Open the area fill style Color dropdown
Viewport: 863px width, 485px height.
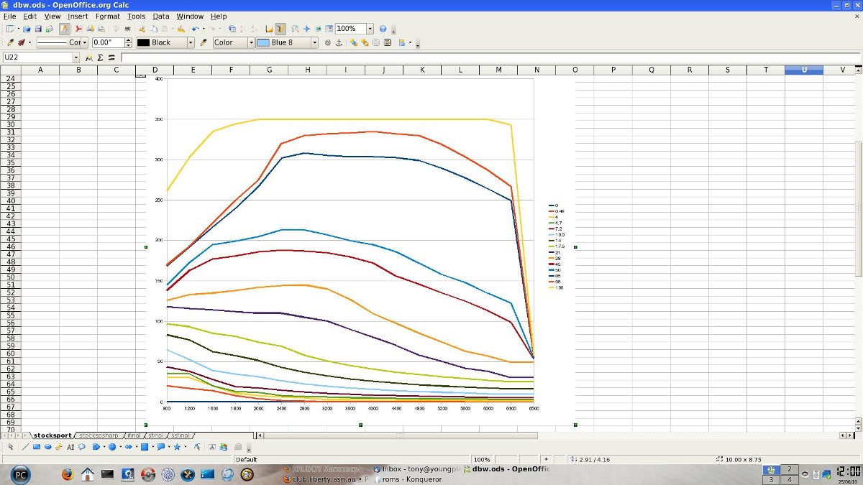pos(251,43)
